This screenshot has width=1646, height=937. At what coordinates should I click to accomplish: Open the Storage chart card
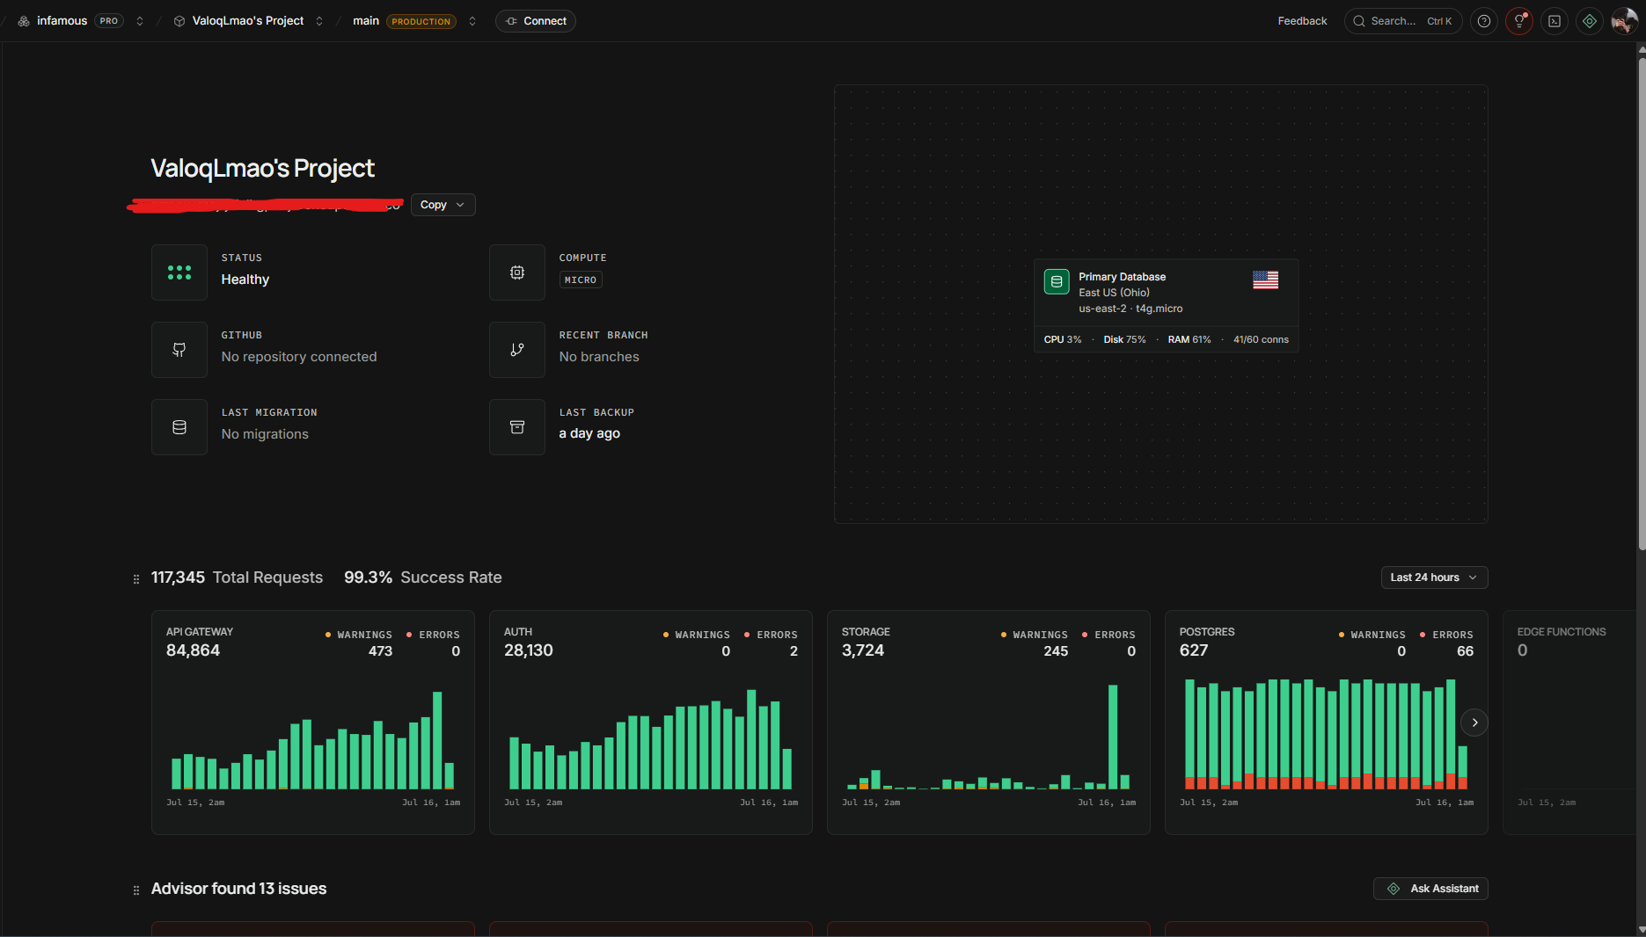point(989,723)
